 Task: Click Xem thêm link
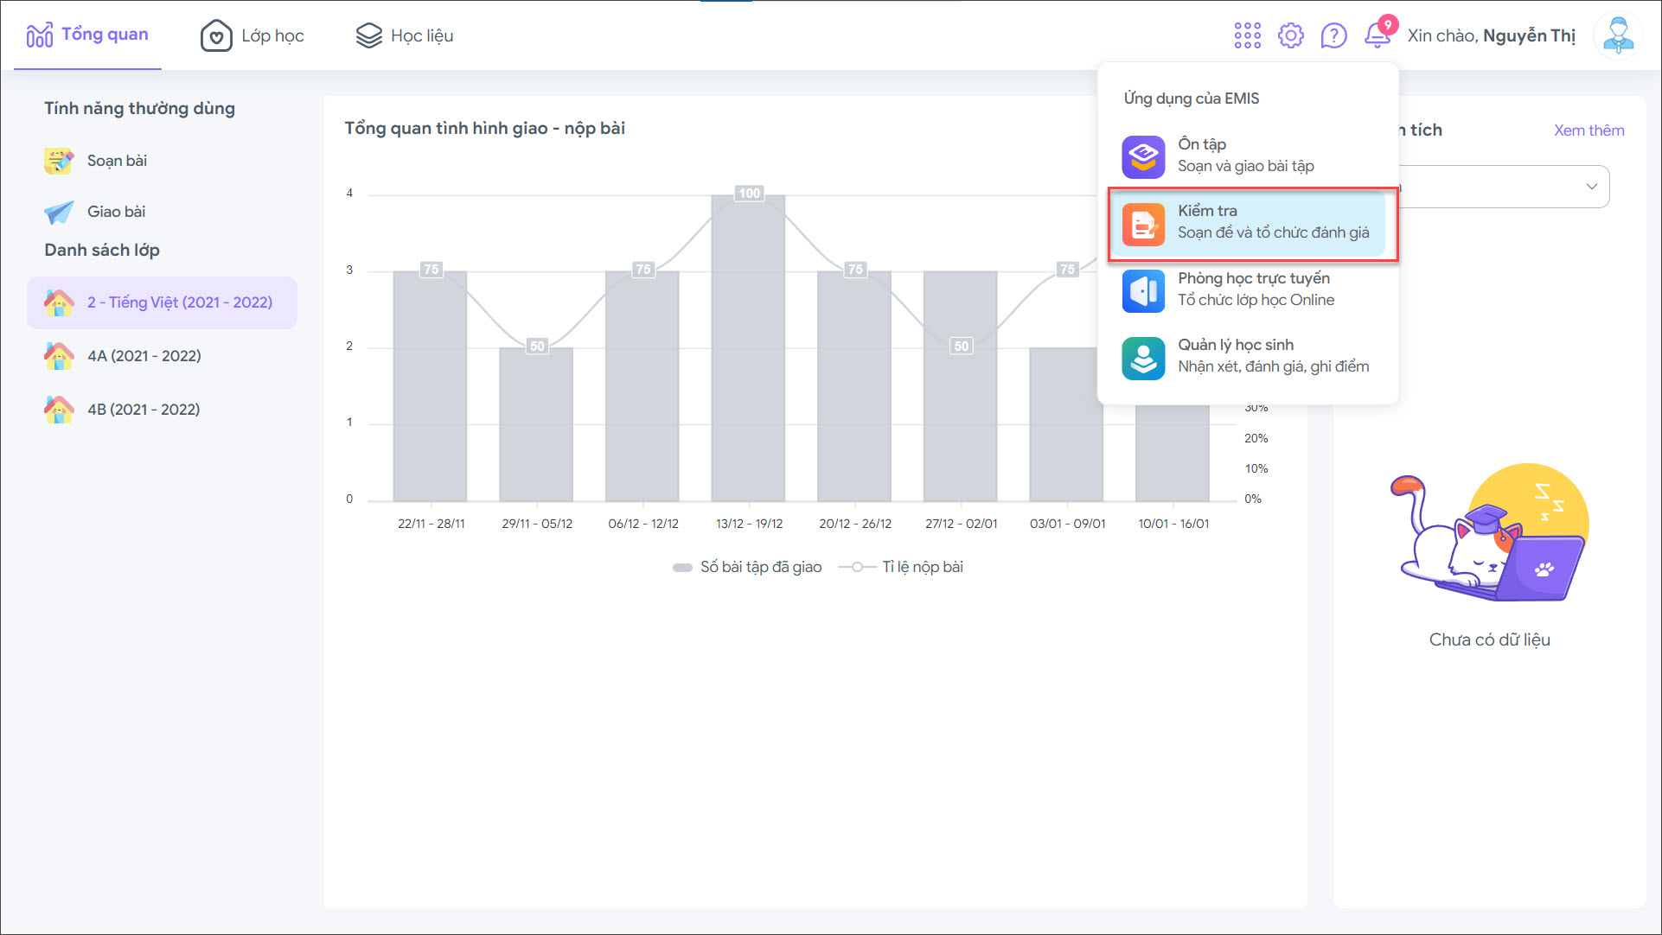1588,130
